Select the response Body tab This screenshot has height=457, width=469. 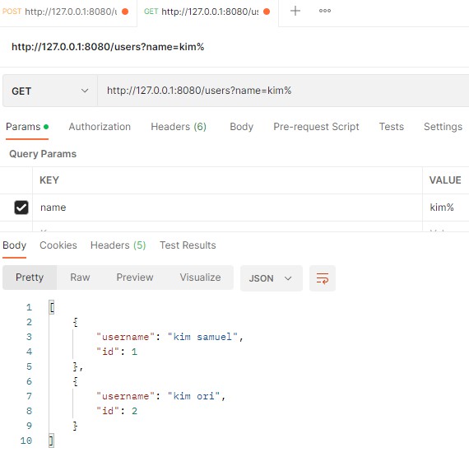pos(14,245)
